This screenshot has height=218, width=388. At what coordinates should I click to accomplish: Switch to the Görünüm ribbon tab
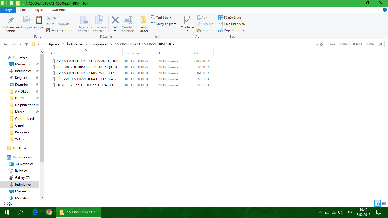pos(59,10)
